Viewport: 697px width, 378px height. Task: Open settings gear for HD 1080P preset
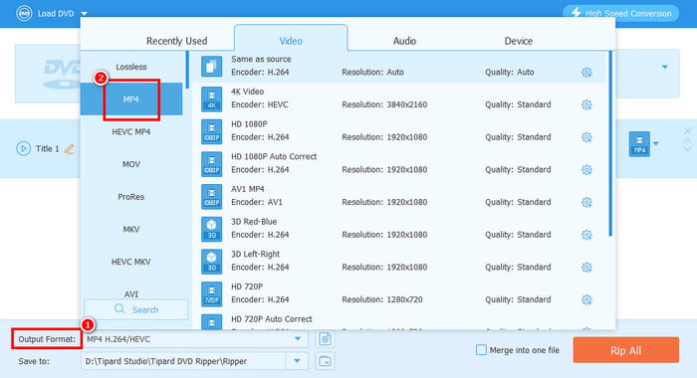[586, 137]
